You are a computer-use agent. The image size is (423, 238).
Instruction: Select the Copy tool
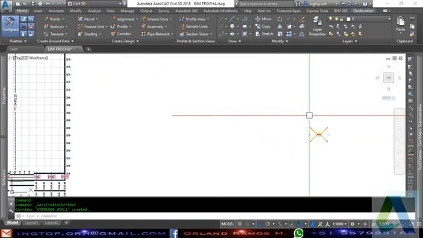[x=263, y=26]
